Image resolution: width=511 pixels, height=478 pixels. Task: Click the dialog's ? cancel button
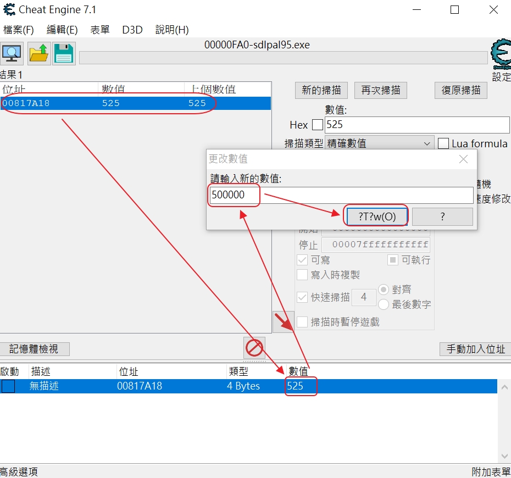(x=442, y=216)
